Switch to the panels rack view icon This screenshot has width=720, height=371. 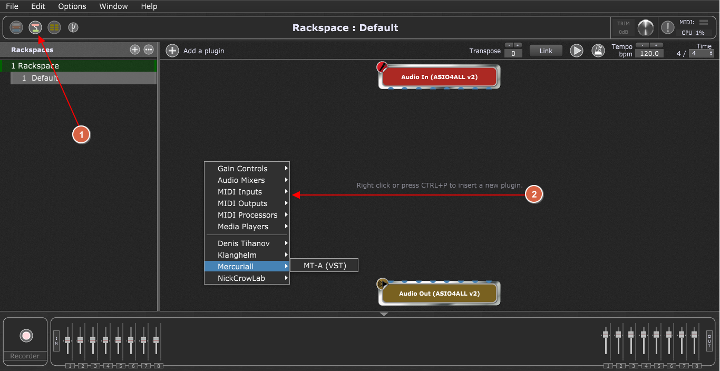click(16, 27)
